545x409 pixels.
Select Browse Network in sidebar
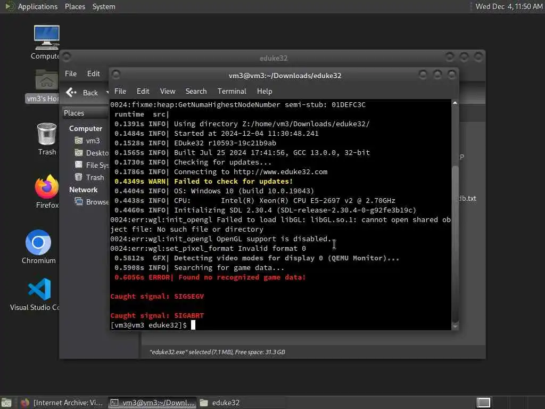[x=92, y=202]
